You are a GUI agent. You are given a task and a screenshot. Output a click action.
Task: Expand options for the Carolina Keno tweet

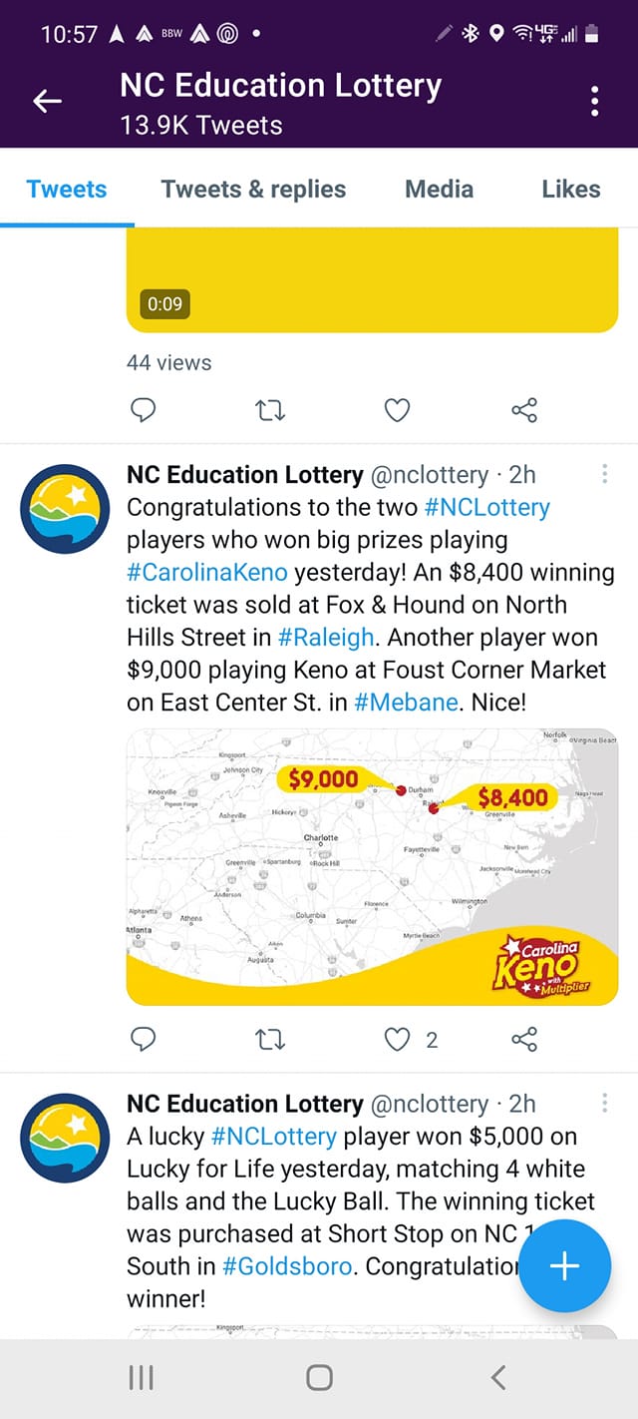coord(604,475)
